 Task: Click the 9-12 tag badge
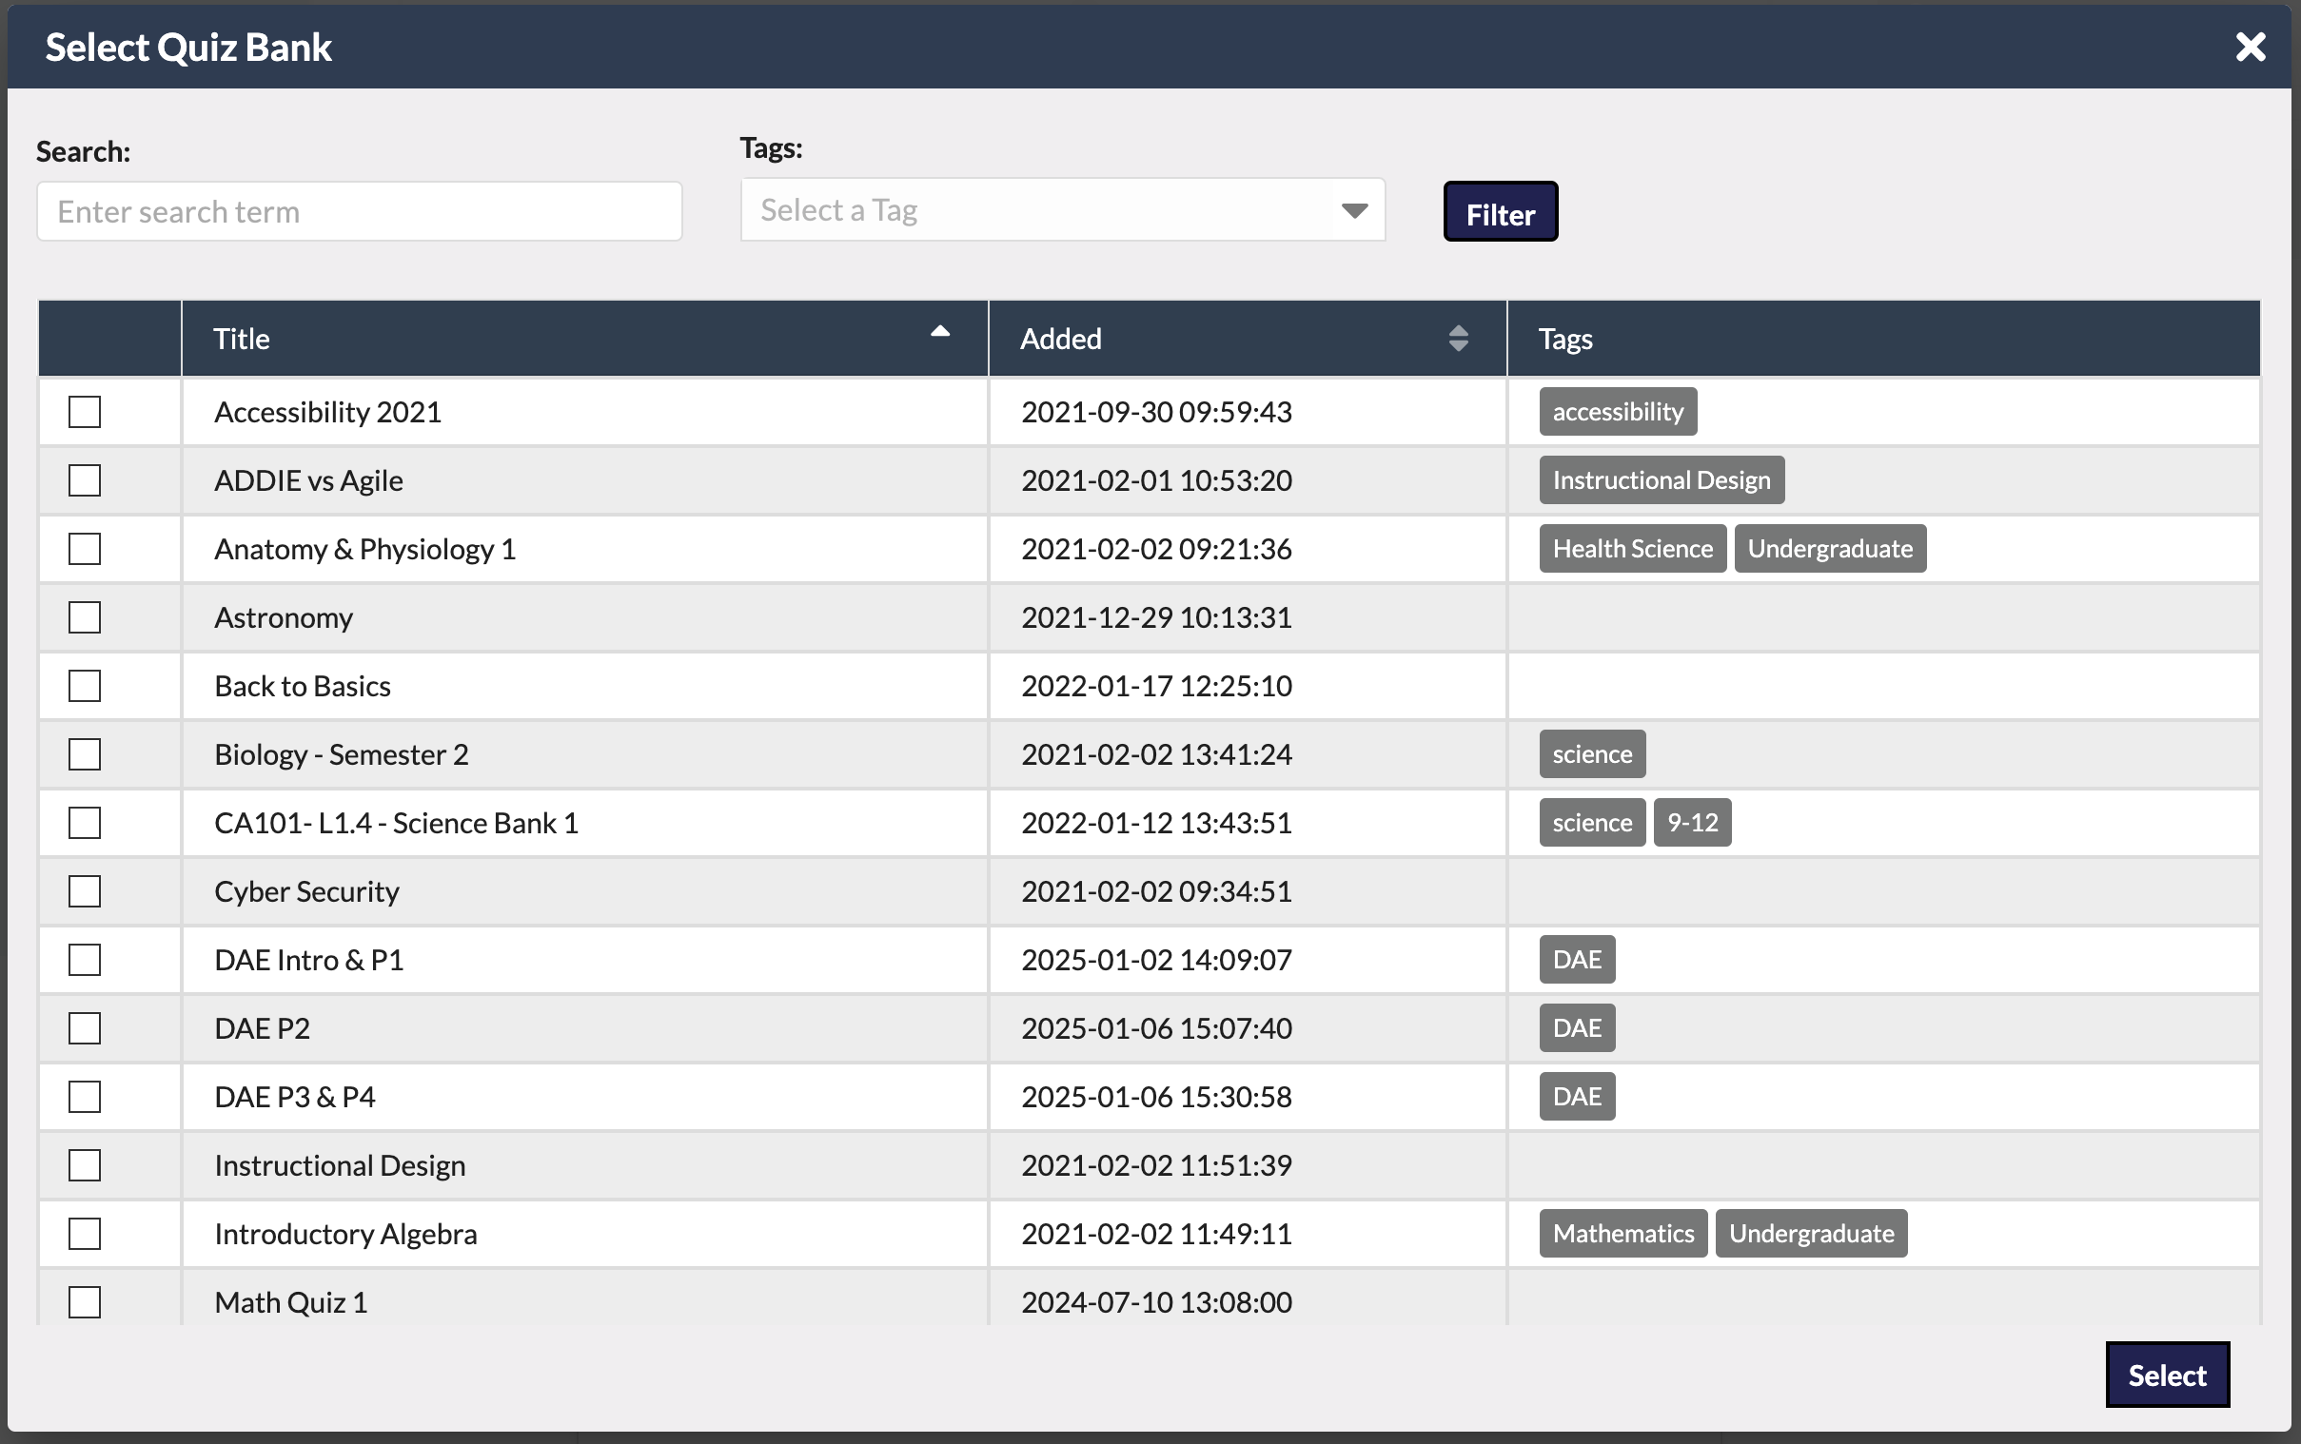coord(1692,822)
